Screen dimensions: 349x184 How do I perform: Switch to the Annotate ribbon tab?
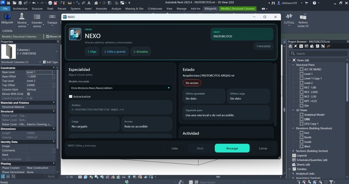tap(101, 9)
